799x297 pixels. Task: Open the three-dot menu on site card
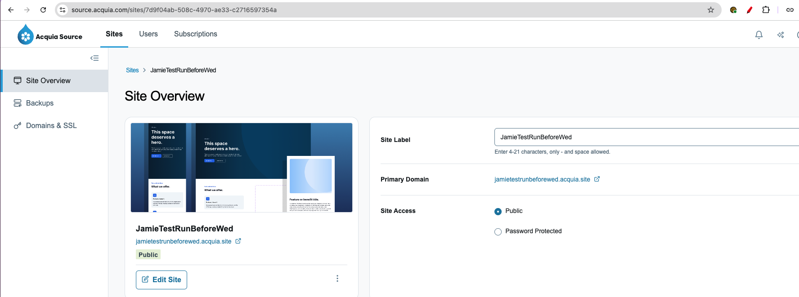337,279
